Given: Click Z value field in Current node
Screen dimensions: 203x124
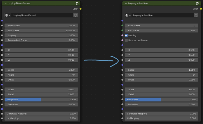Looking at the screenshot, I should (41, 60).
